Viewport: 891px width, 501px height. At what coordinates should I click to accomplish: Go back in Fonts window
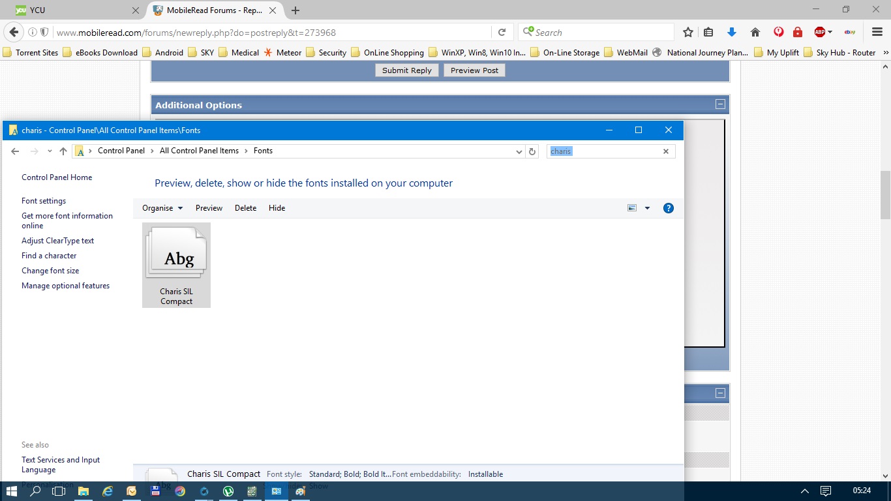pyautogui.click(x=15, y=151)
